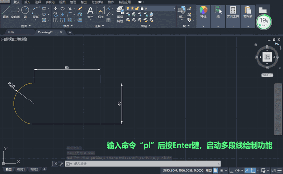Open the WCS coordinate system dropdown
The height and width of the screenshot is (174, 283).
pos(267,75)
